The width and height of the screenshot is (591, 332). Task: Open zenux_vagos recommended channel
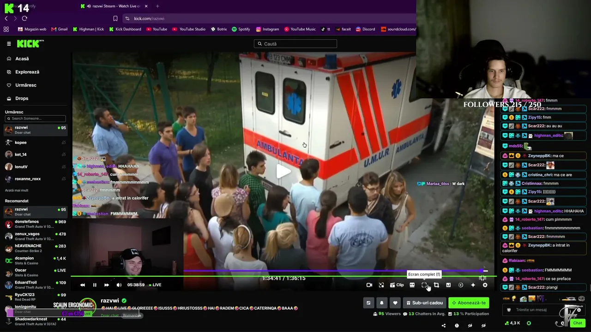coord(36,236)
